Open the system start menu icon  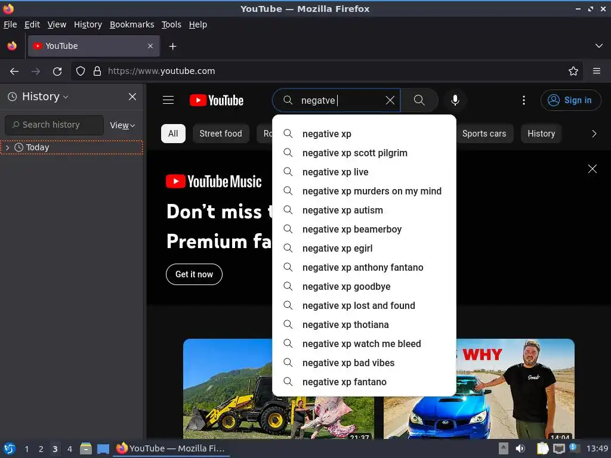(10, 449)
